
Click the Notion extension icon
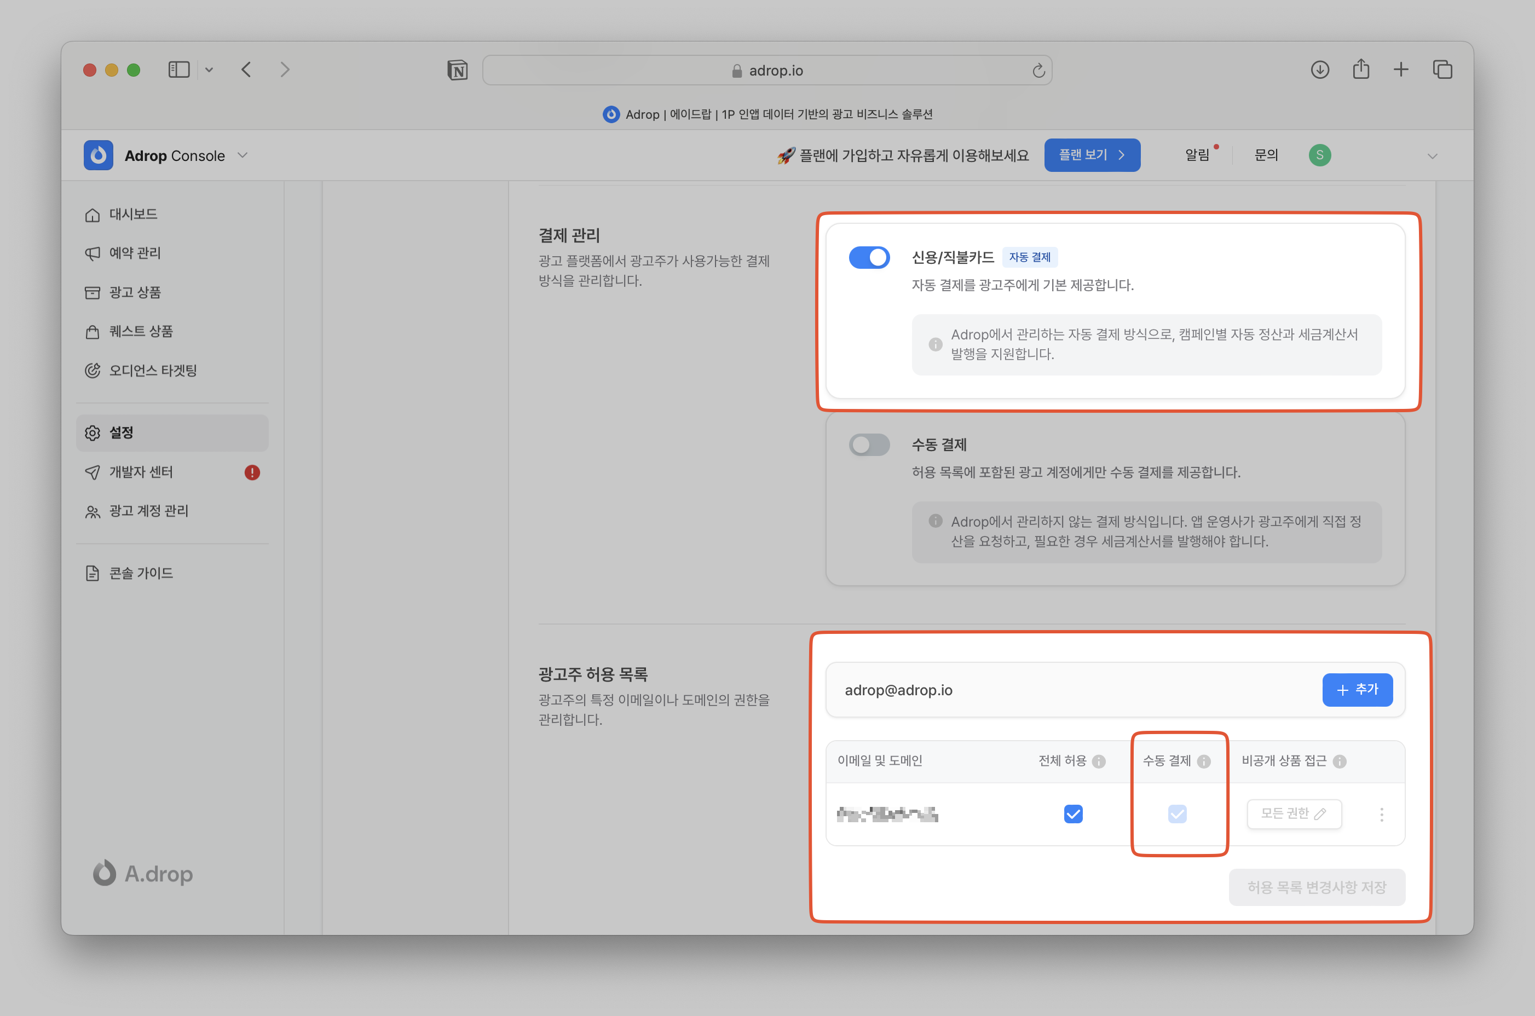click(458, 70)
